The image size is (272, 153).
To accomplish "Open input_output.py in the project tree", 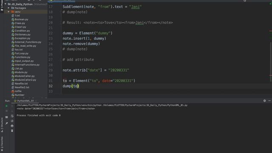I will point(23,61).
